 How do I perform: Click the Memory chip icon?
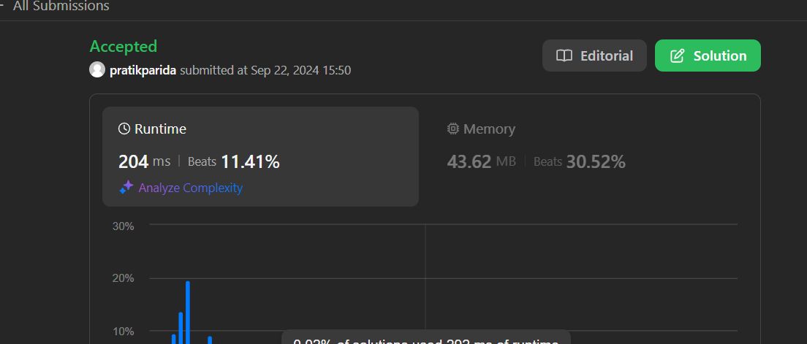[x=453, y=129]
